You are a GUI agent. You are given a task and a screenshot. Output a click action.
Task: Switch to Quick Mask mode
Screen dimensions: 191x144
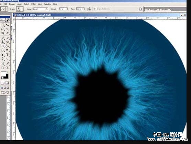7,83
